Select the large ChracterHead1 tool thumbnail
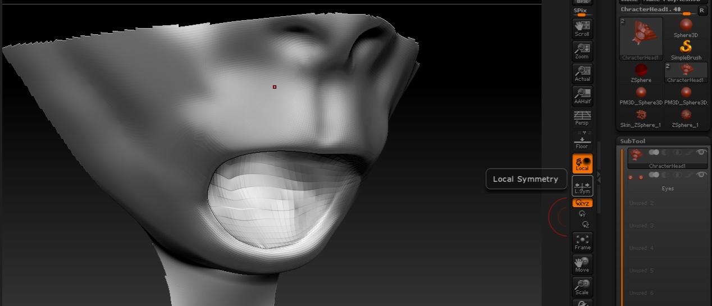Viewport: 712px width, 306px height. 641,38
